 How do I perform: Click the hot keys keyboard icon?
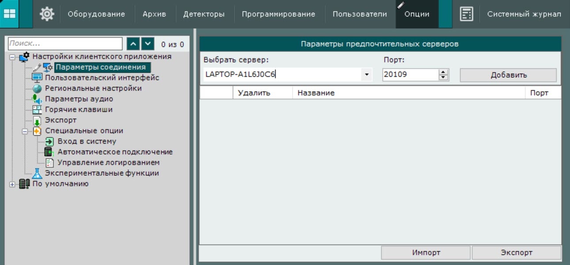37,110
